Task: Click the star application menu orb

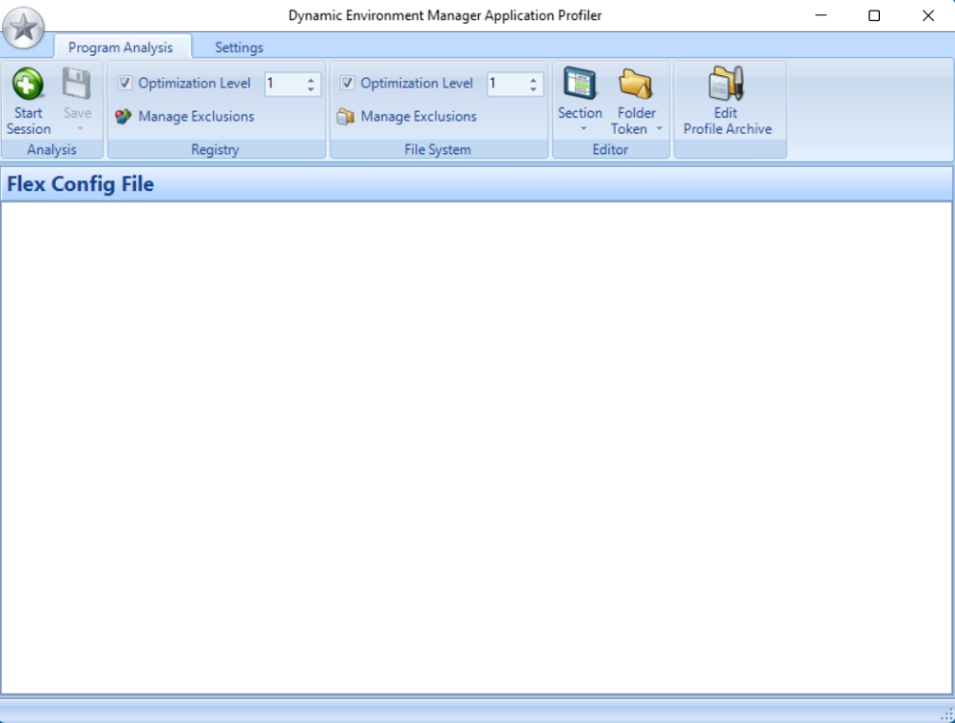Action: pyautogui.click(x=23, y=28)
